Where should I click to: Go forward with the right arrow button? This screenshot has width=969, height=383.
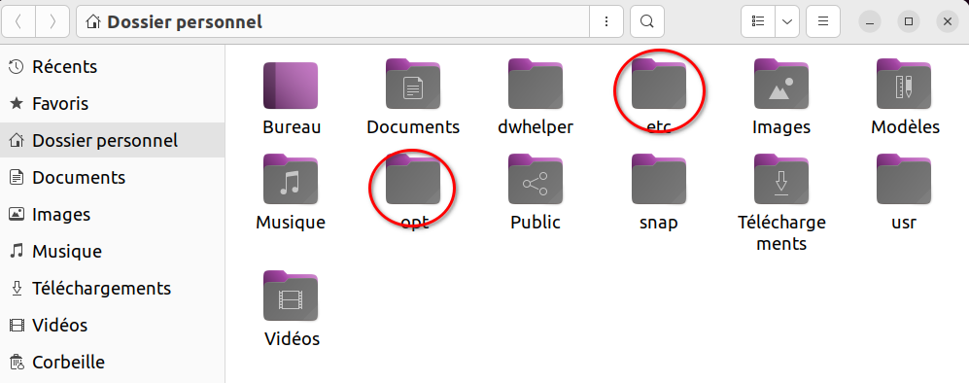[52, 21]
